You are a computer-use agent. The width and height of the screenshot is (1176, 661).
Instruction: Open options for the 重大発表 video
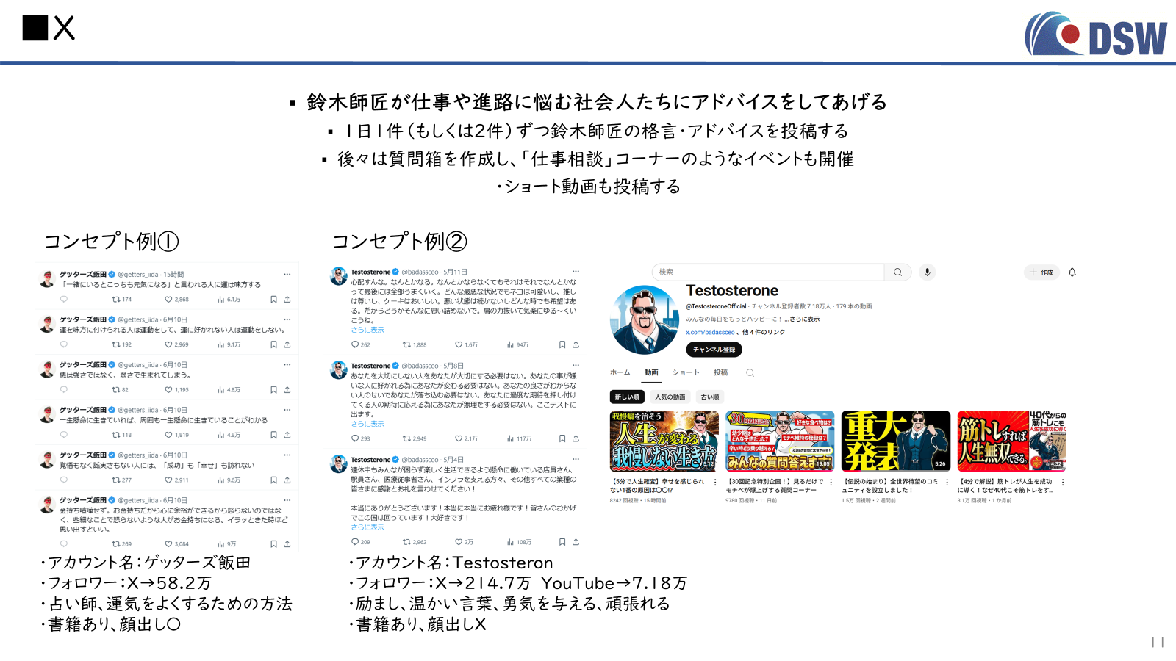[947, 483]
